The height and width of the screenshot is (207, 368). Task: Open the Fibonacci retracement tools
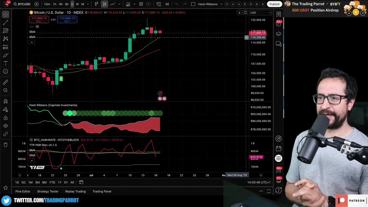6,31
